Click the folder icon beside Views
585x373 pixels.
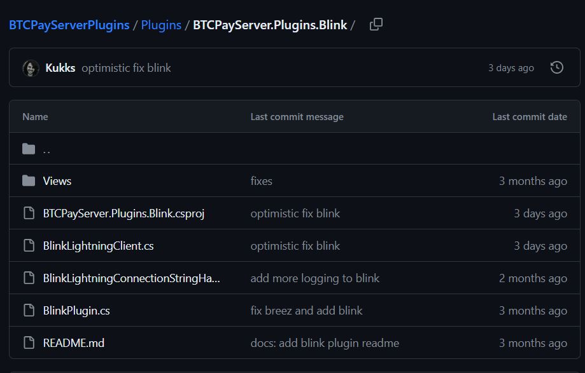29,180
